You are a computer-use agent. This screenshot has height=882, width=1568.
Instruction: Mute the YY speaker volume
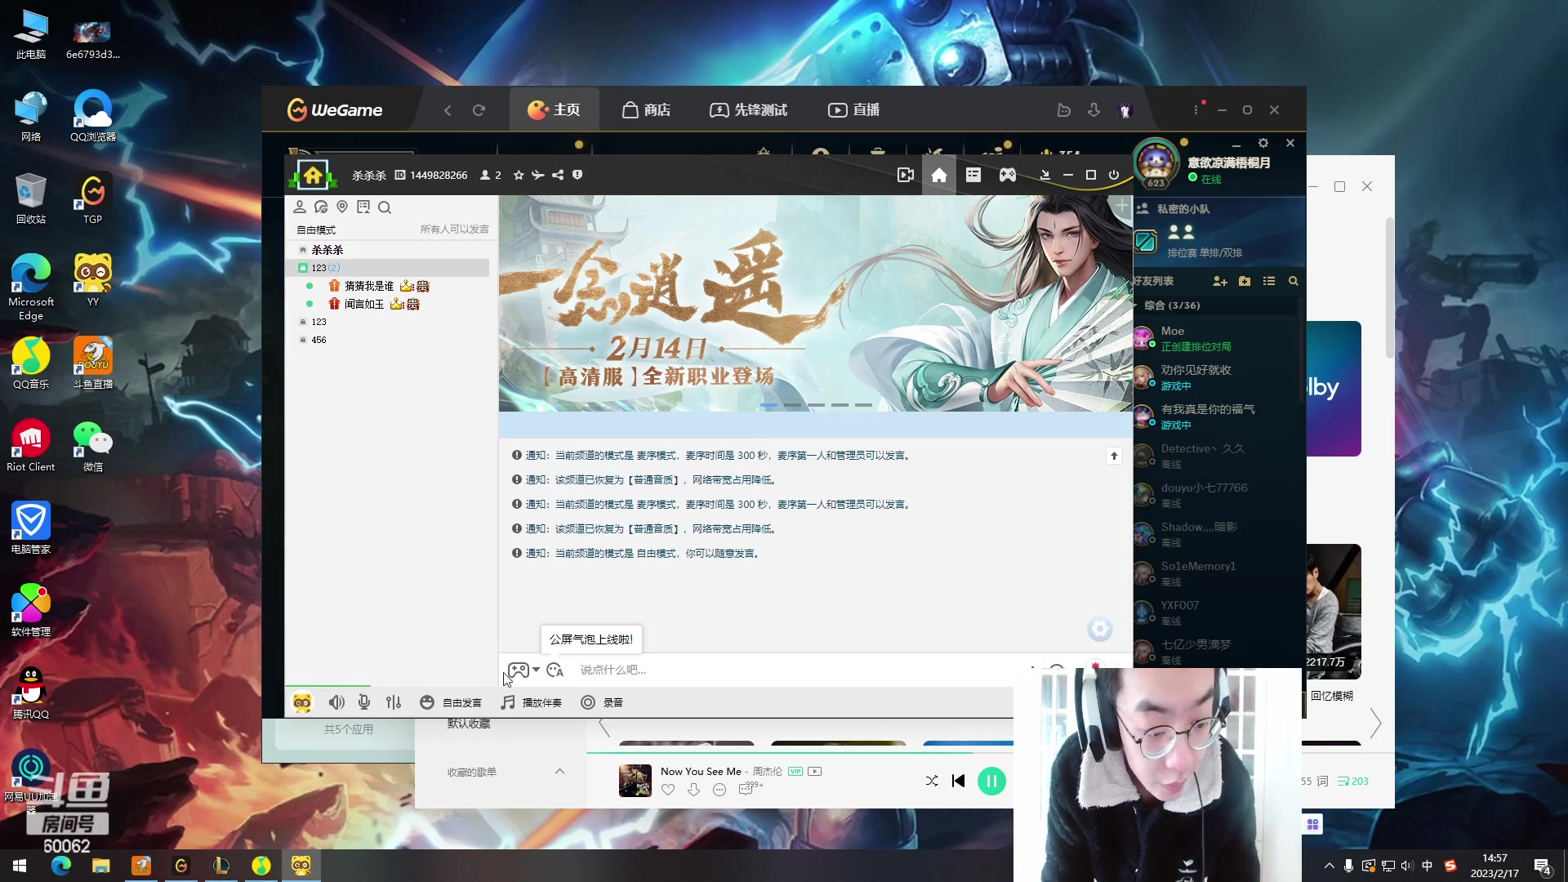pos(336,702)
